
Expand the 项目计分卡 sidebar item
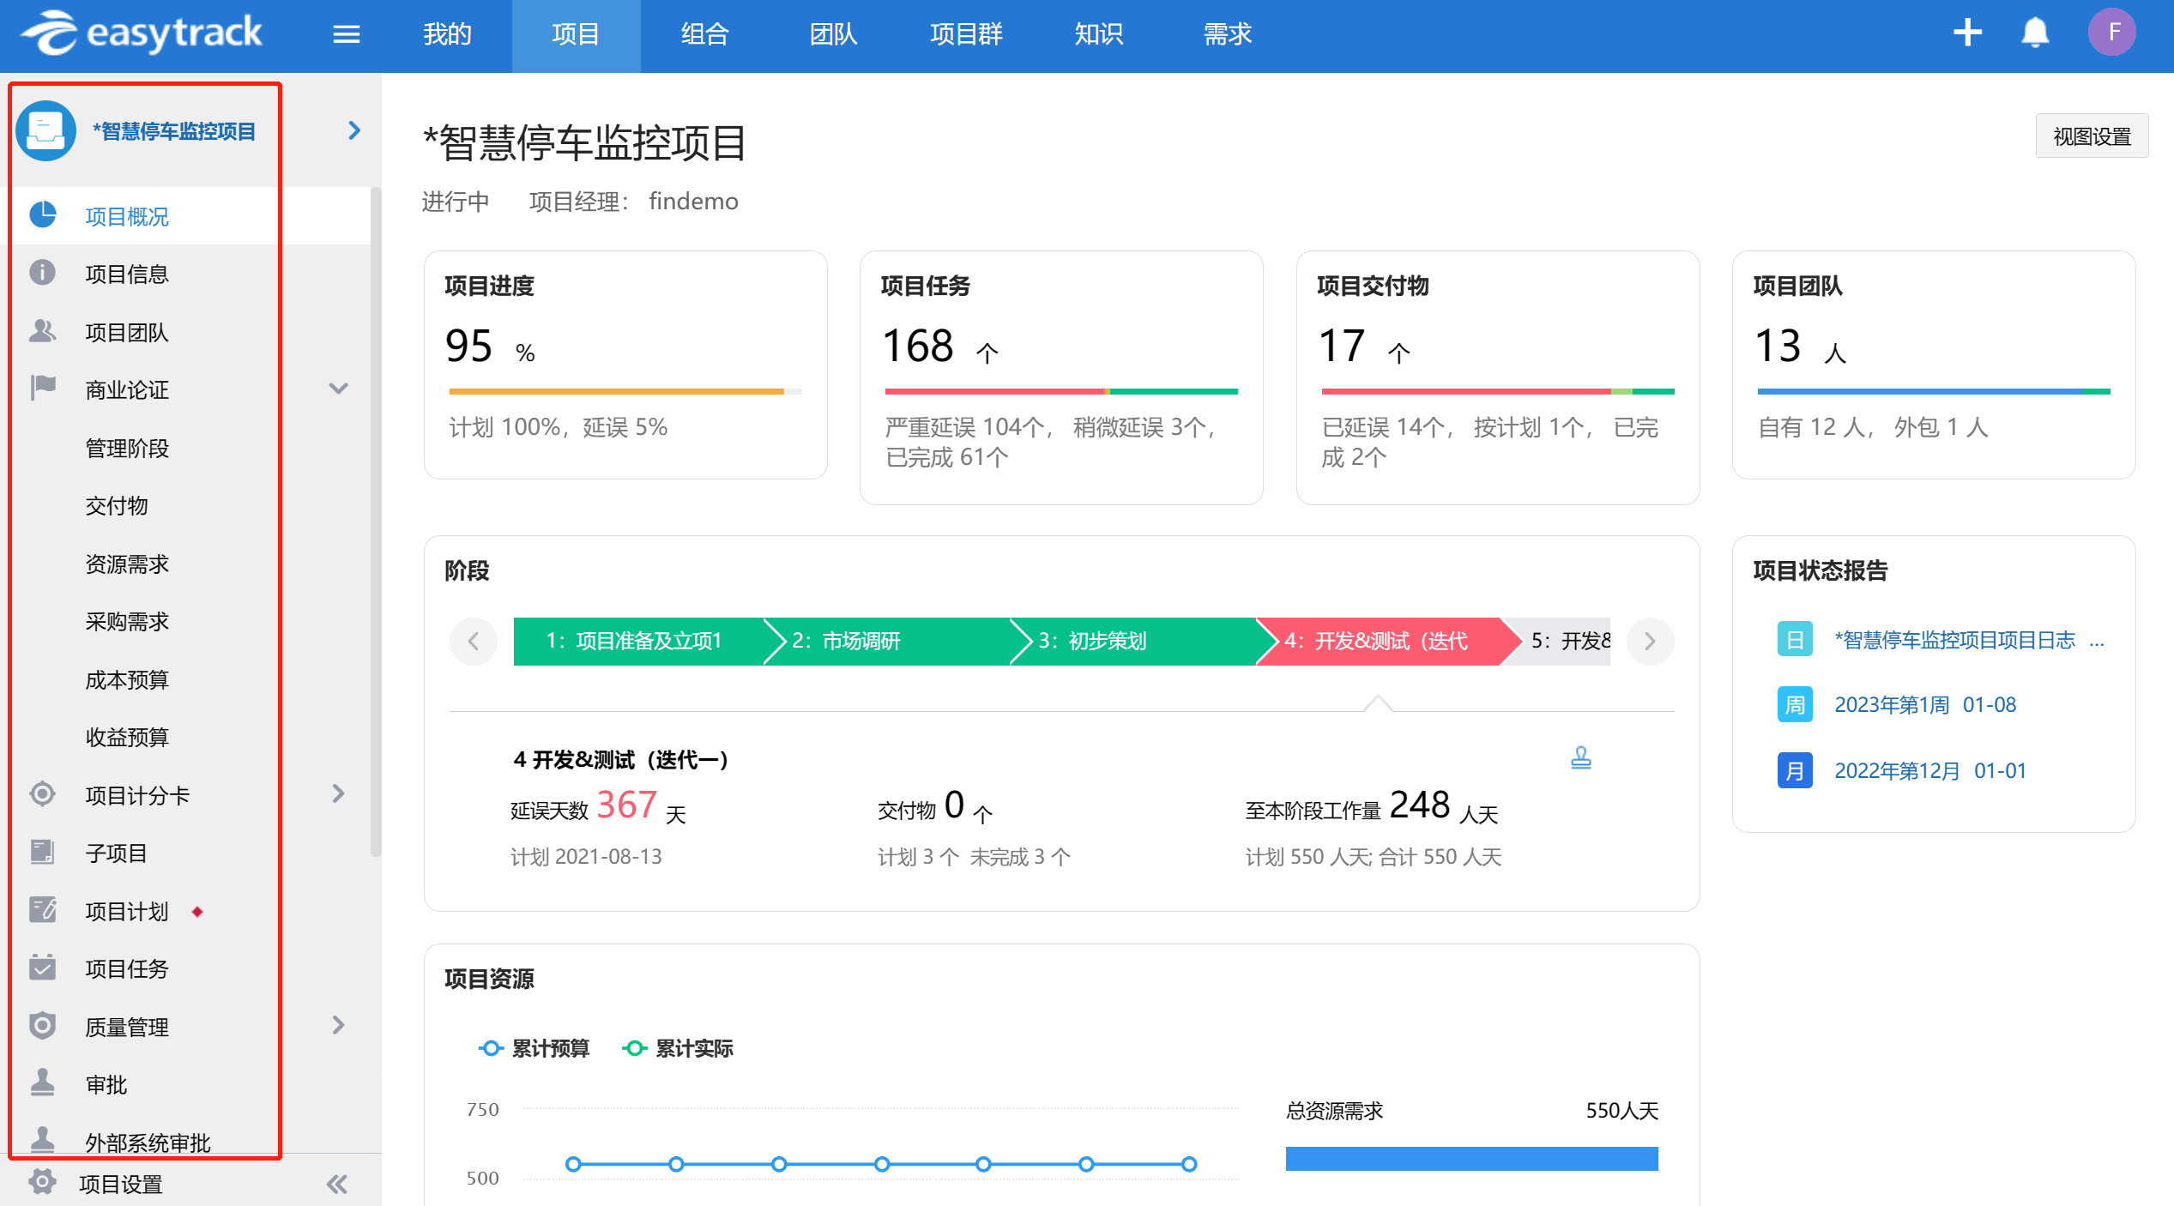coord(339,794)
